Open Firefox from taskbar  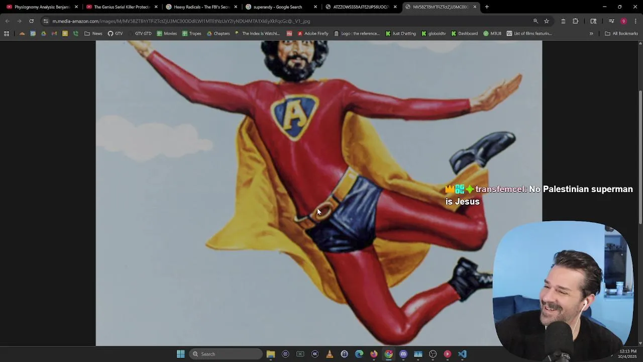pyautogui.click(x=374, y=354)
